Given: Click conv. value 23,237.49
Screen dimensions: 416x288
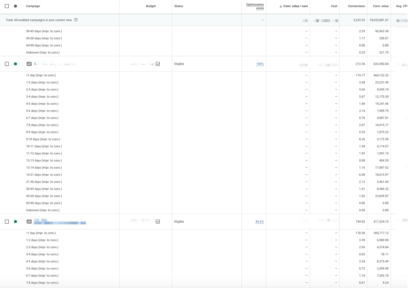Looking at the screenshot, I should click(x=382, y=82).
